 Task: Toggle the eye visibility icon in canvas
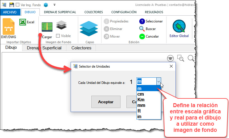click(170, 58)
